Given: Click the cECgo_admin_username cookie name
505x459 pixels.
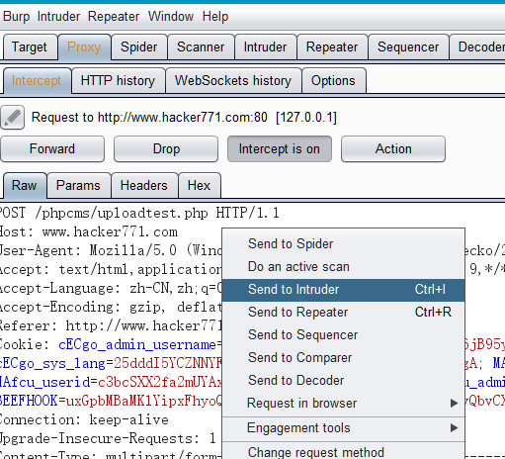Looking at the screenshot, I should click(x=137, y=345).
